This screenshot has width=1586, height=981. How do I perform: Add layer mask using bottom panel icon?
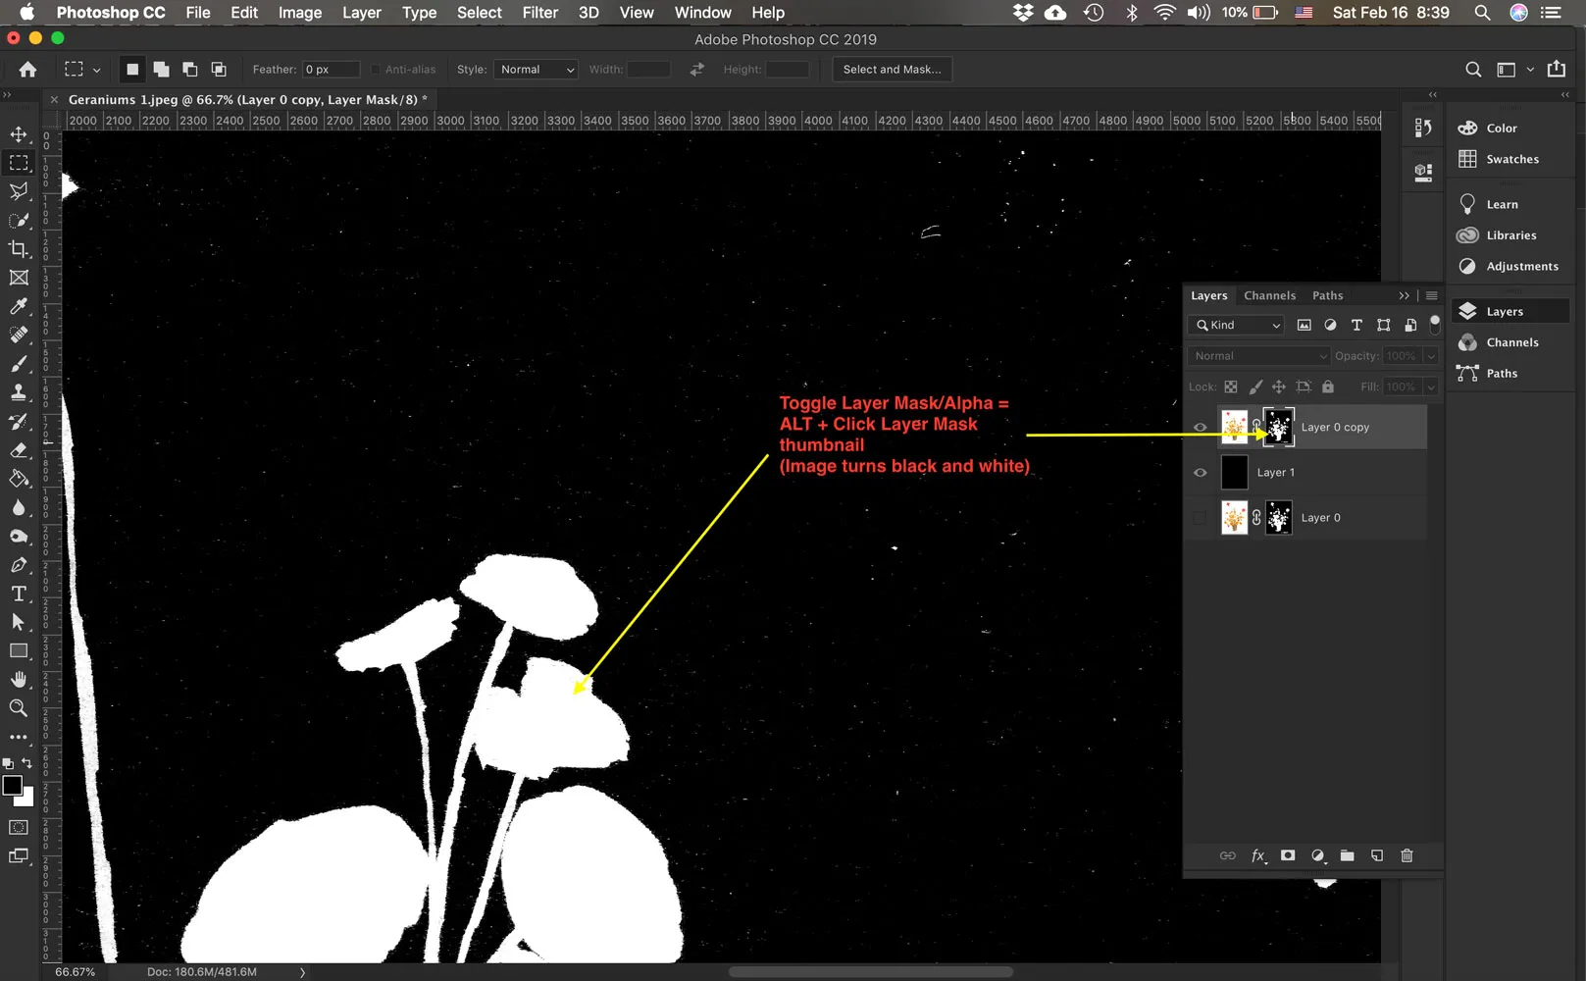click(x=1288, y=855)
